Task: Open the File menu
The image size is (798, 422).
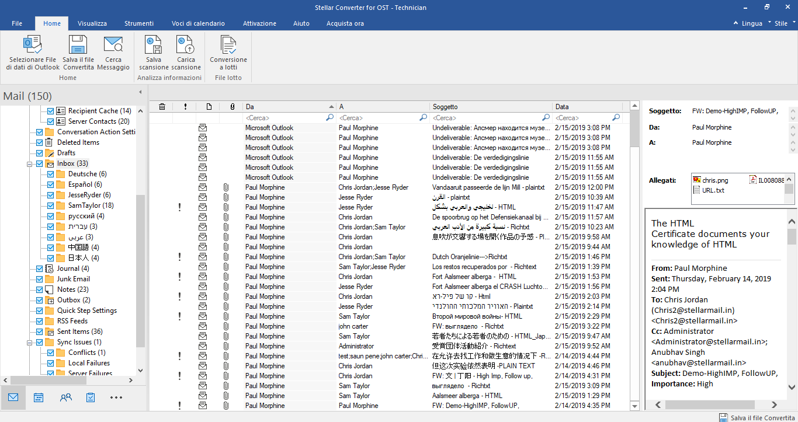Action: point(17,23)
